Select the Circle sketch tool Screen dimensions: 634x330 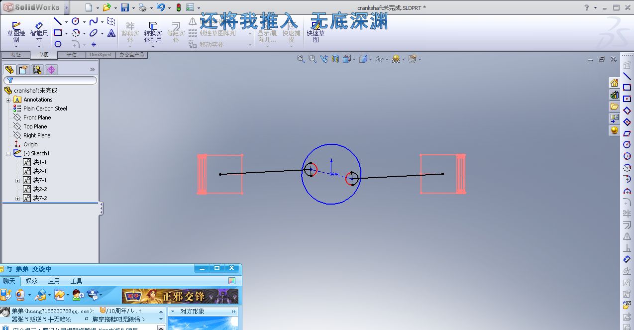76,21
